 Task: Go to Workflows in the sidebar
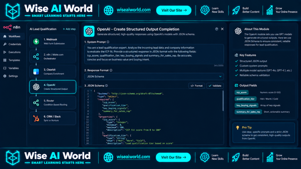(12, 36)
